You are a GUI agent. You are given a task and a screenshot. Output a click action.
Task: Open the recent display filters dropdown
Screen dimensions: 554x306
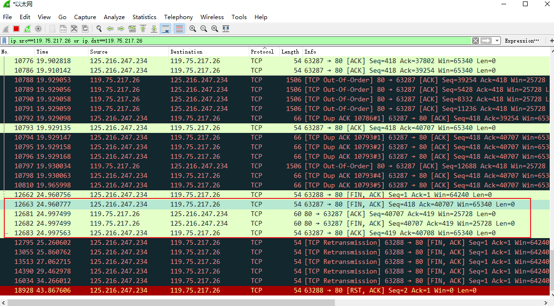click(x=497, y=41)
